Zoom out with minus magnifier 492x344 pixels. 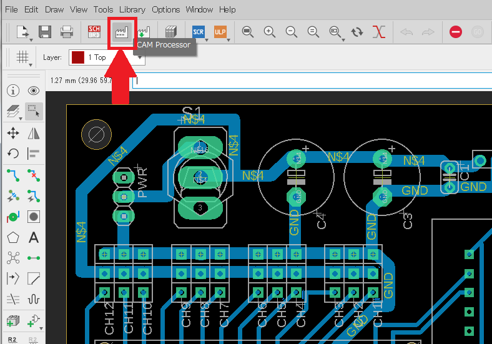(292, 32)
